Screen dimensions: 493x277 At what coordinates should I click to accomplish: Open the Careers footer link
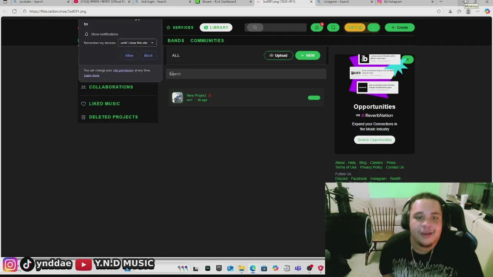(x=376, y=163)
